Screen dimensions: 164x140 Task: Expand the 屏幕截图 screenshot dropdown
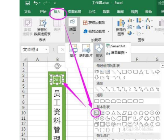pyautogui.click(x=126, y=53)
